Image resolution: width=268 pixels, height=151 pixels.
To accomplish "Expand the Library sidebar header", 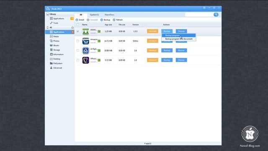I will click(x=51, y=14).
